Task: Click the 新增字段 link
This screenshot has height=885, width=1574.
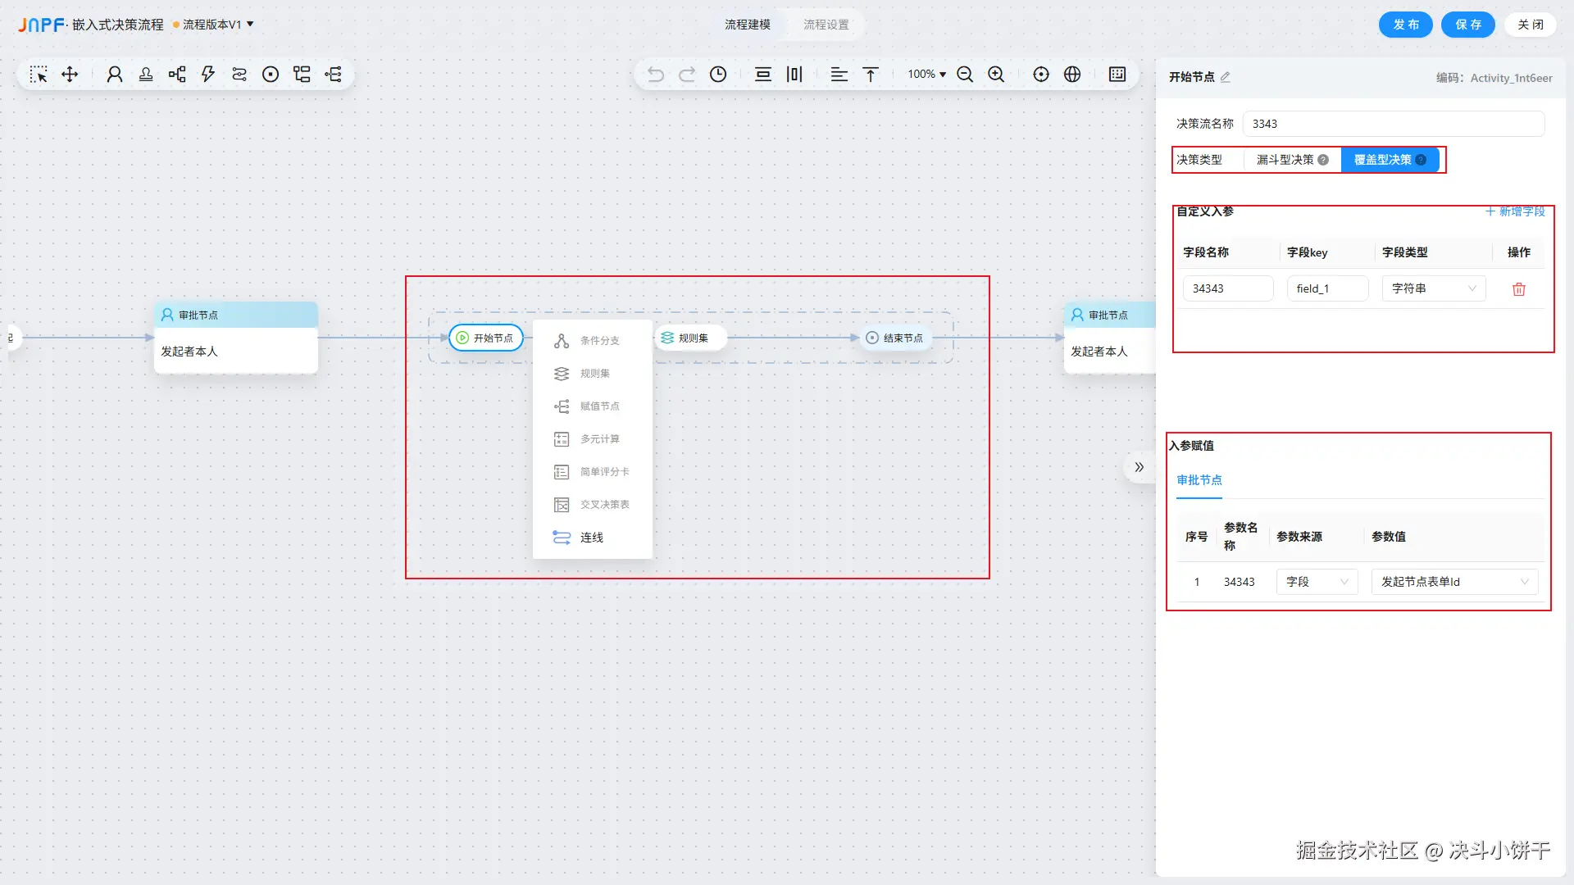Action: pyautogui.click(x=1515, y=211)
